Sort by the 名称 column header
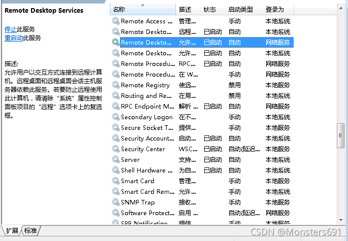 (143, 9)
